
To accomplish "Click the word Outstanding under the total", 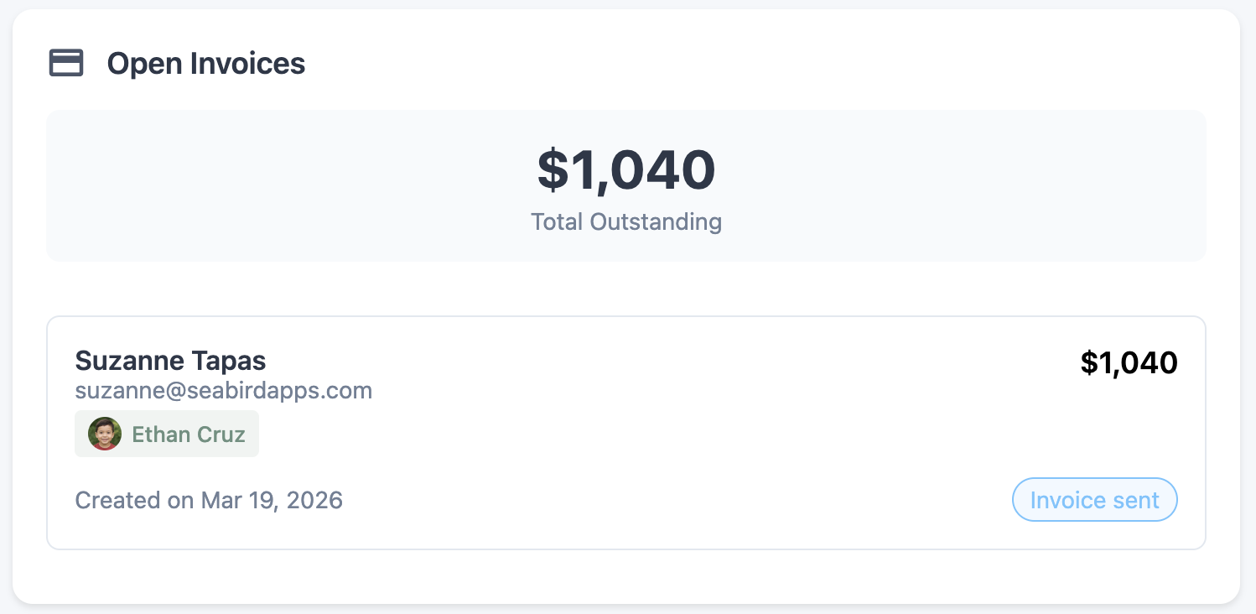I will (656, 221).
